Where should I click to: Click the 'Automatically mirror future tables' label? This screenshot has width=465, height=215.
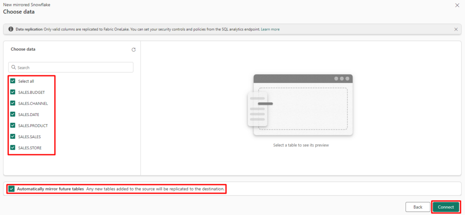tap(50, 189)
